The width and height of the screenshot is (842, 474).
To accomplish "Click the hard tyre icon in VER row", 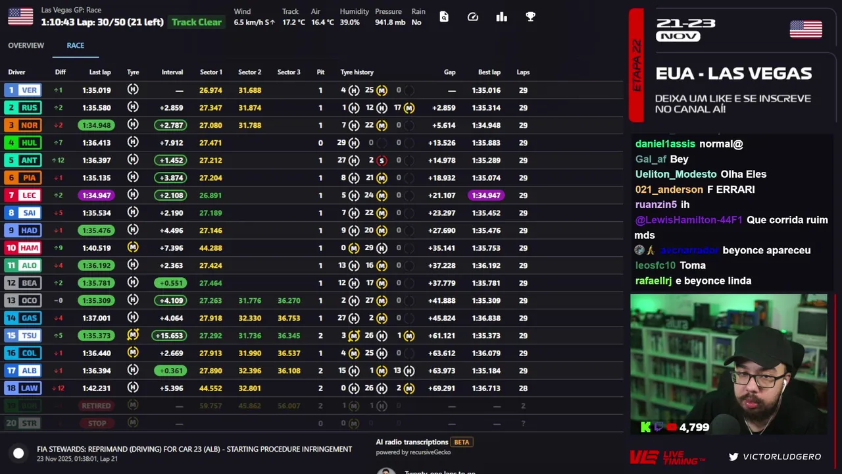I will pos(133,90).
